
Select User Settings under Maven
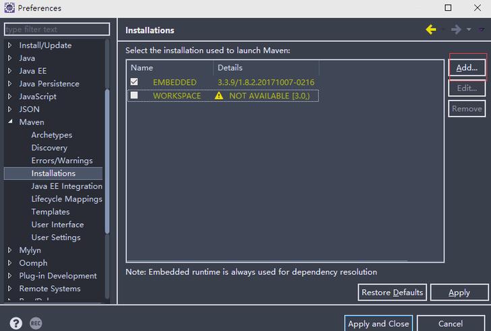56,237
